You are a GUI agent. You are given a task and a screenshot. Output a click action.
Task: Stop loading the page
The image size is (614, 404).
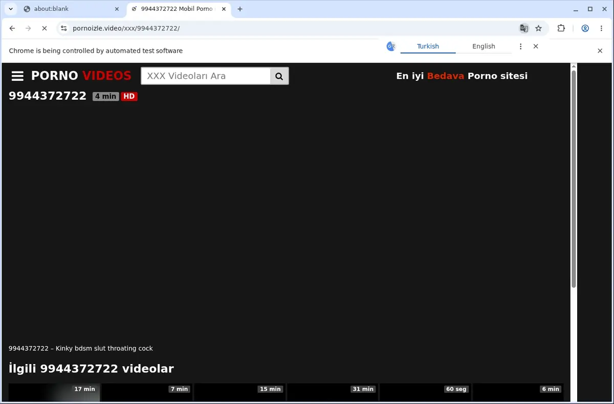pyautogui.click(x=44, y=29)
